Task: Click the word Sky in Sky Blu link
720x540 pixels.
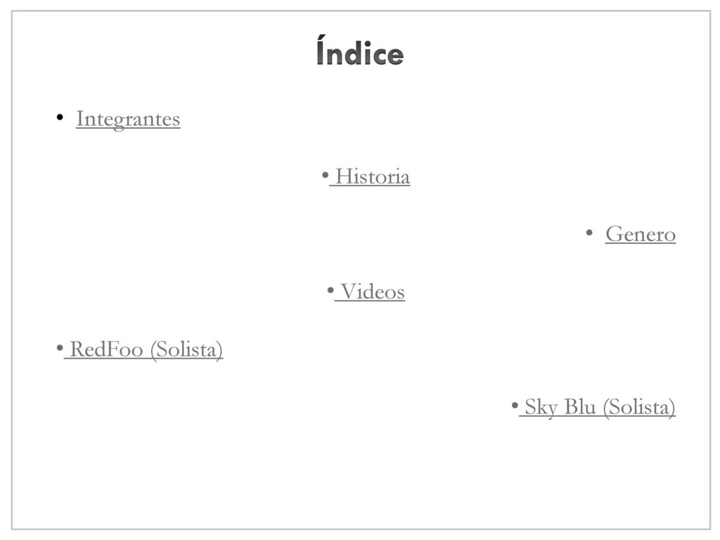Action: click(541, 408)
